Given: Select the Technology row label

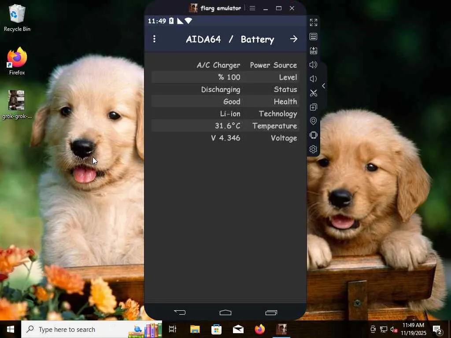Looking at the screenshot, I should [x=278, y=114].
